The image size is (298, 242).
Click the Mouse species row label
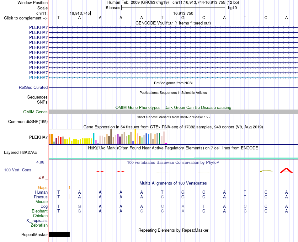(41, 202)
